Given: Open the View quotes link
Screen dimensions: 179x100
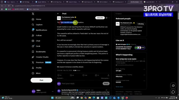Looking at the screenshot, I should point(105,78).
